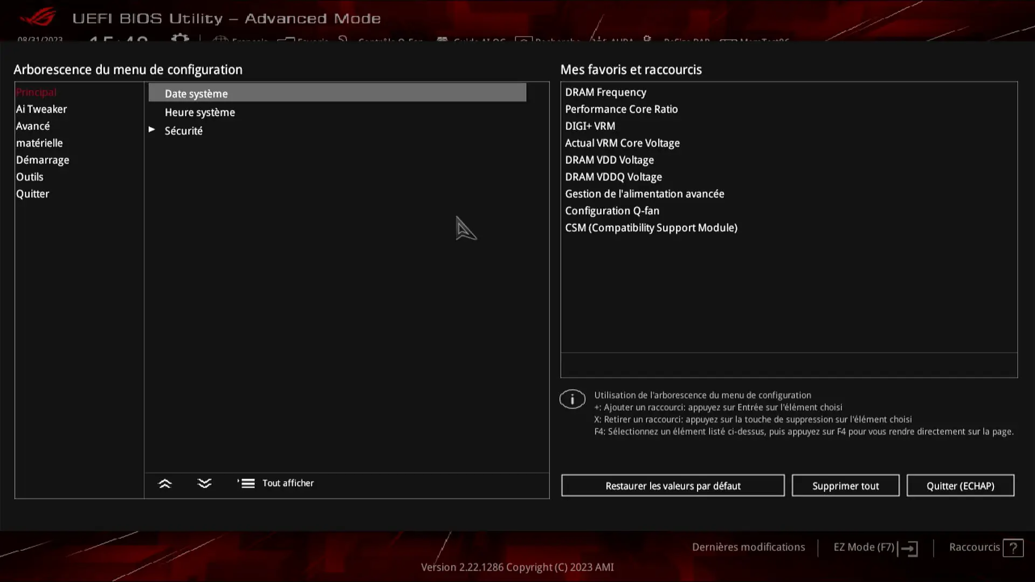
Task: Select Actual VRM Core Voltage shortcut
Action: click(x=623, y=143)
